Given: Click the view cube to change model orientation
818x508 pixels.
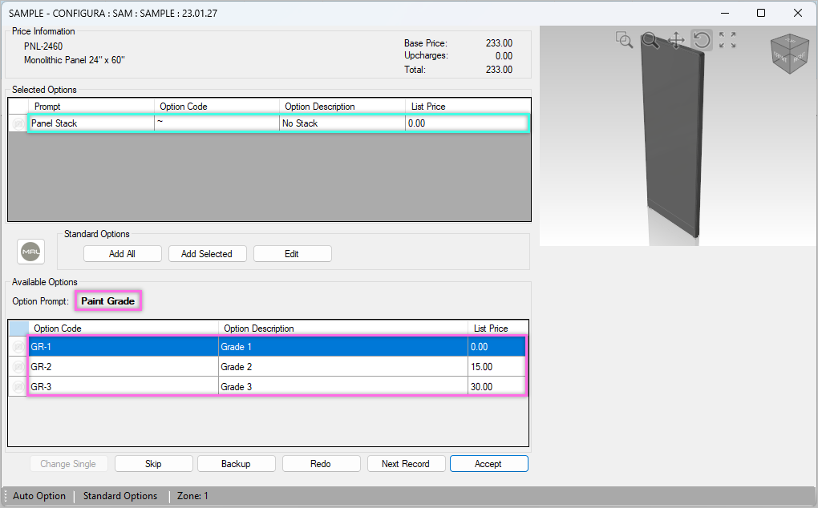Looking at the screenshot, I should pyautogui.click(x=789, y=53).
